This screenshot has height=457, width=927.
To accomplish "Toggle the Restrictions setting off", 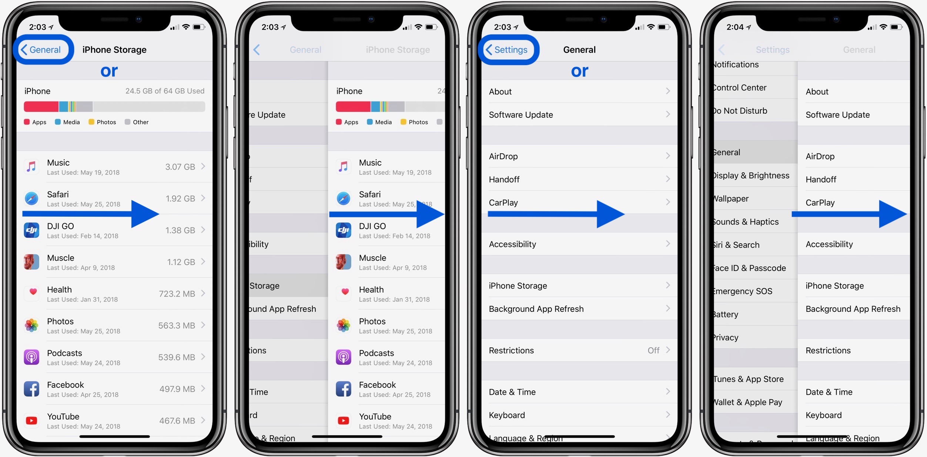I will [579, 353].
